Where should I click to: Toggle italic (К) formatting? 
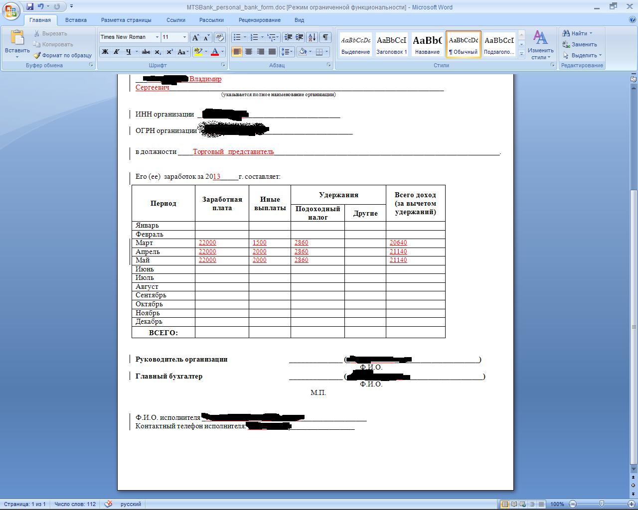coord(116,52)
